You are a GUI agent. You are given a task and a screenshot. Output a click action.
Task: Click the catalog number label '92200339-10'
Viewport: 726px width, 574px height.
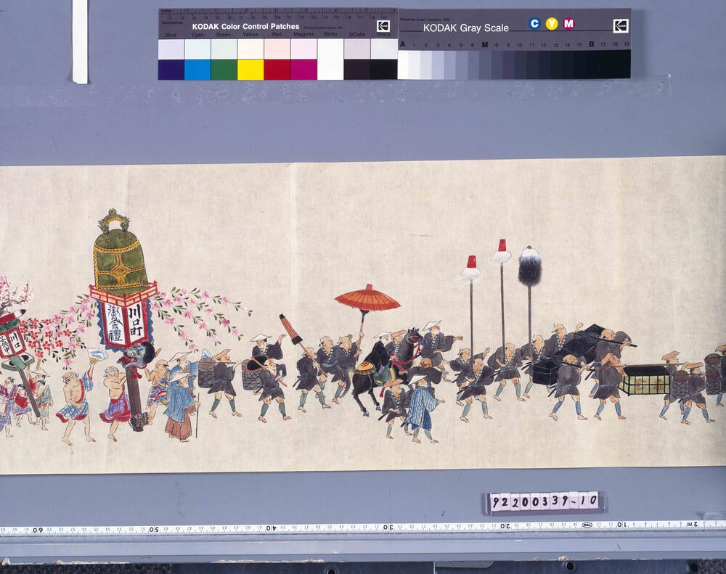[544, 501]
